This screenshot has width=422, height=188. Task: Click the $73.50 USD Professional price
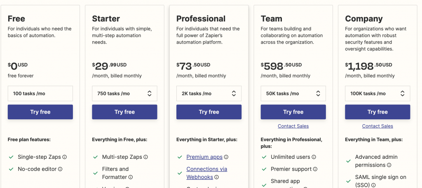pos(193,66)
